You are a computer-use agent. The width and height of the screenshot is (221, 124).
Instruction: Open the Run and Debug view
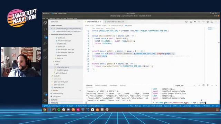click(x=45, y=43)
